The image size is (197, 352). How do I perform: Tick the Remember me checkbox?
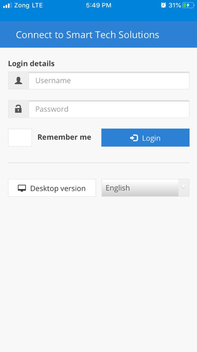[20, 137]
